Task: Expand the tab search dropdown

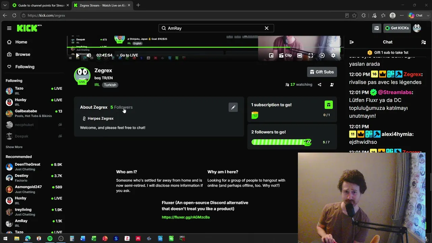Action: (5, 5)
